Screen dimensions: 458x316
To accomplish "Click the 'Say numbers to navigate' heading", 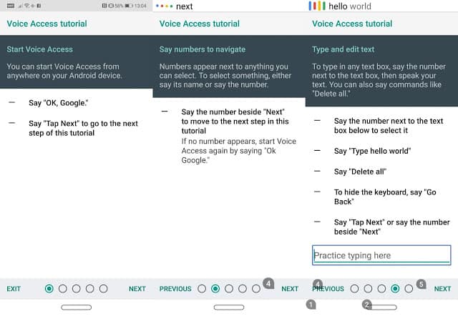I will 203,49.
